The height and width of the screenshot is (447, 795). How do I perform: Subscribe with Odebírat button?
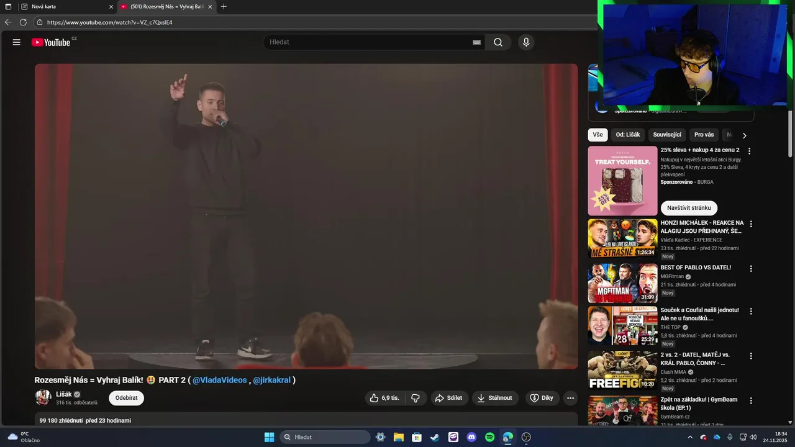126,398
